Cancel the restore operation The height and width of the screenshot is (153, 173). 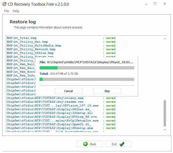[69, 91]
